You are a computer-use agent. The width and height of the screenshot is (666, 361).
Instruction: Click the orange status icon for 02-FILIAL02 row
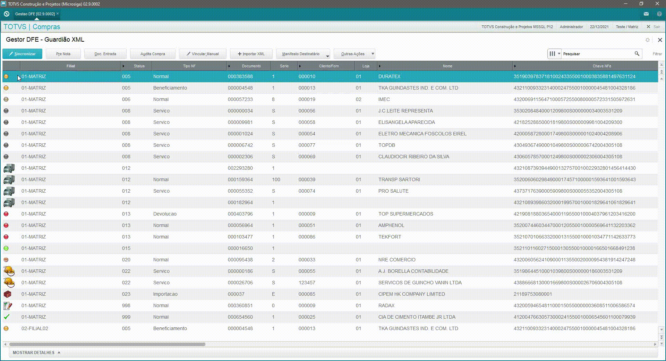coord(6,328)
